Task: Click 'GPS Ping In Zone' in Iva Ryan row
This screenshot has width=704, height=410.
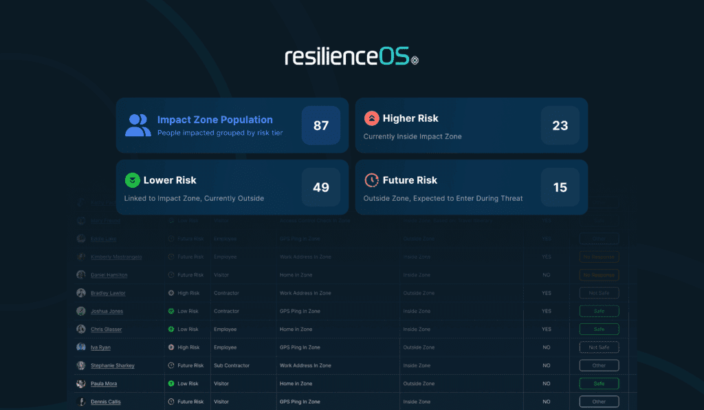Action: click(x=300, y=347)
